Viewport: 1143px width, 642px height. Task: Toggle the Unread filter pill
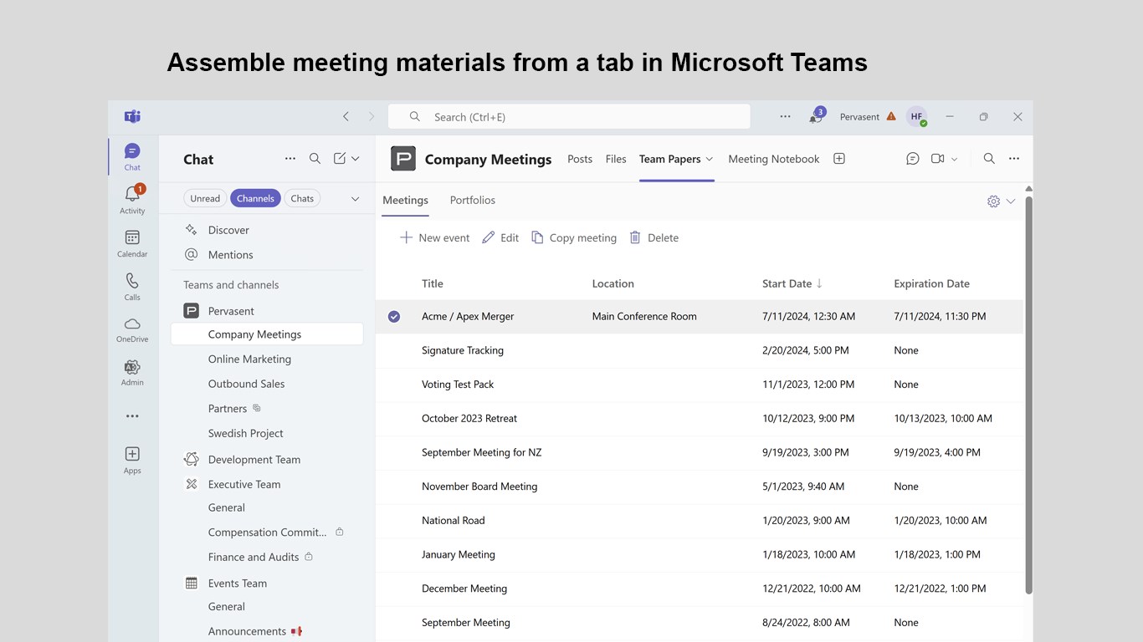pyautogui.click(x=205, y=198)
